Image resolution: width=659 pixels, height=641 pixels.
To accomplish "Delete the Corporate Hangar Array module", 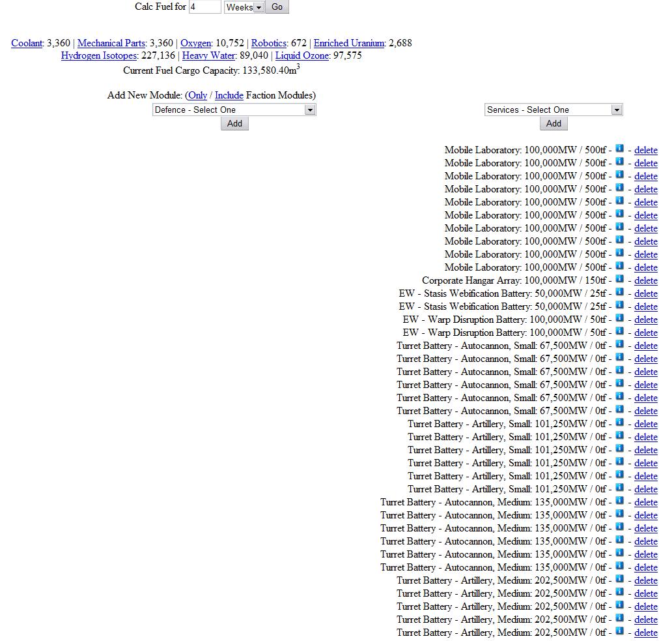I will (645, 280).
